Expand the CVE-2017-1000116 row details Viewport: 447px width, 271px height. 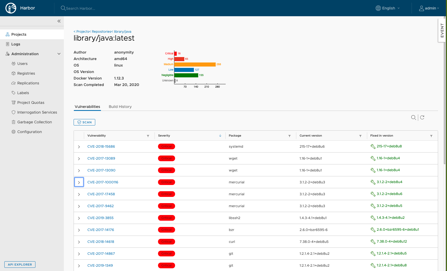coord(79,182)
